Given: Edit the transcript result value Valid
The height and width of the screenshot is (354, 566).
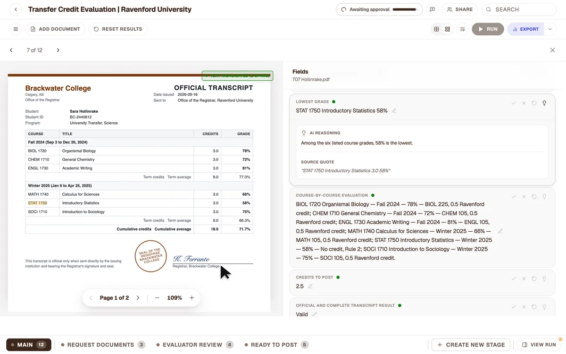Looking at the screenshot, I should (315, 314).
